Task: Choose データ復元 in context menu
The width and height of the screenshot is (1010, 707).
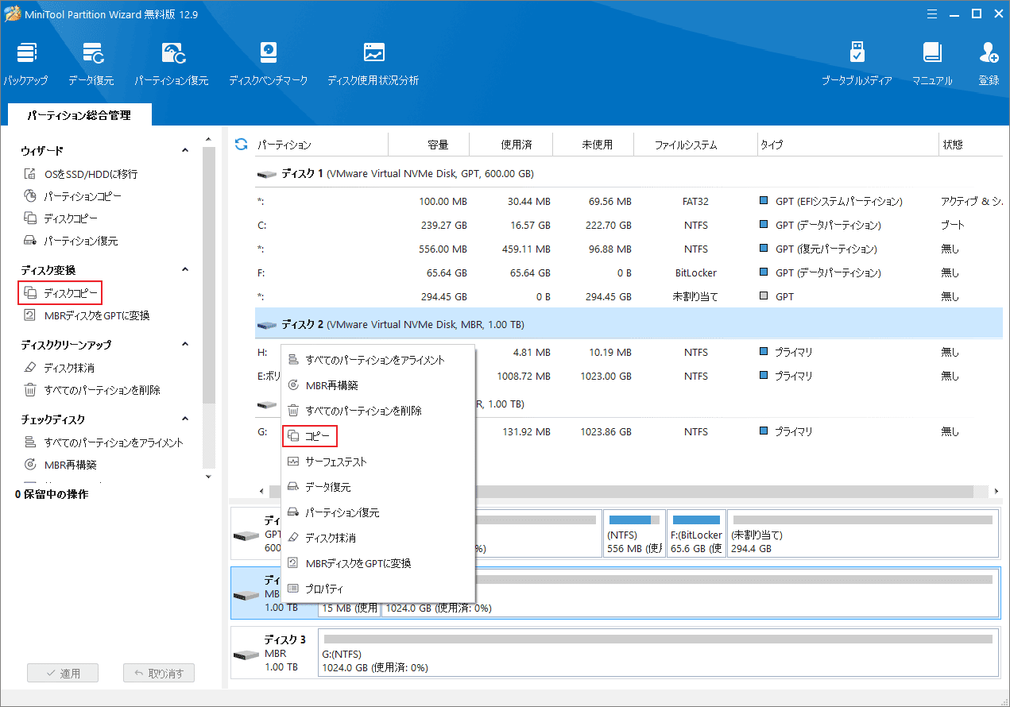Action: (x=377, y=487)
